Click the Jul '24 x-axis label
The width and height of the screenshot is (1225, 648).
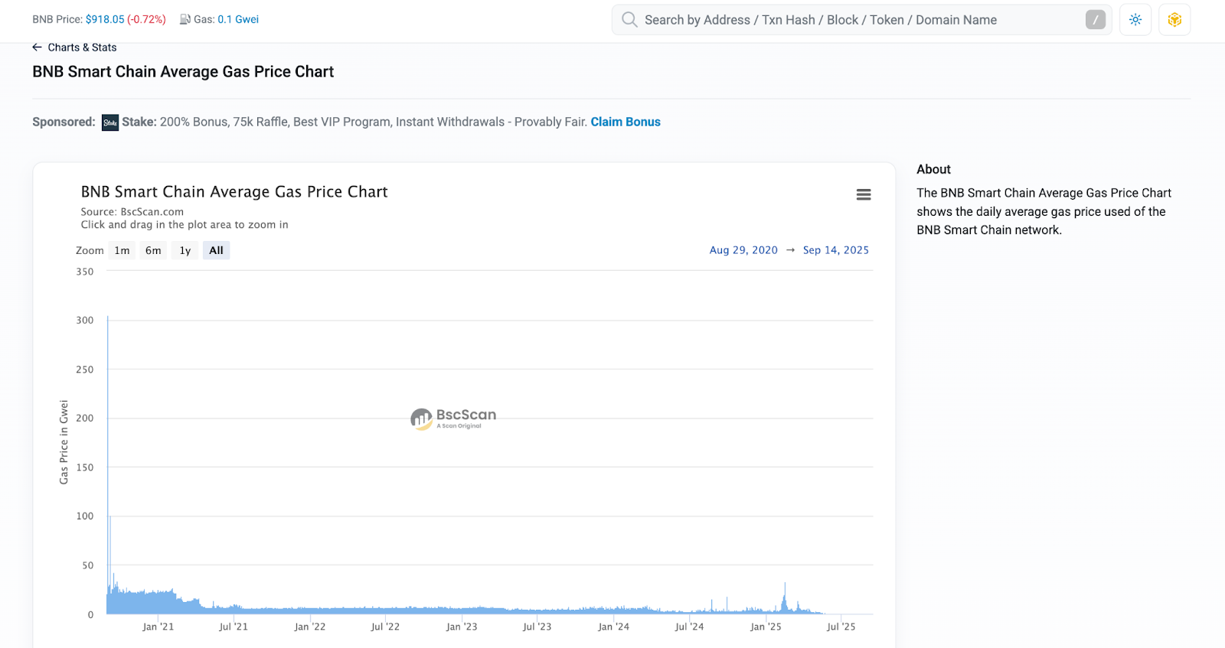(x=689, y=627)
